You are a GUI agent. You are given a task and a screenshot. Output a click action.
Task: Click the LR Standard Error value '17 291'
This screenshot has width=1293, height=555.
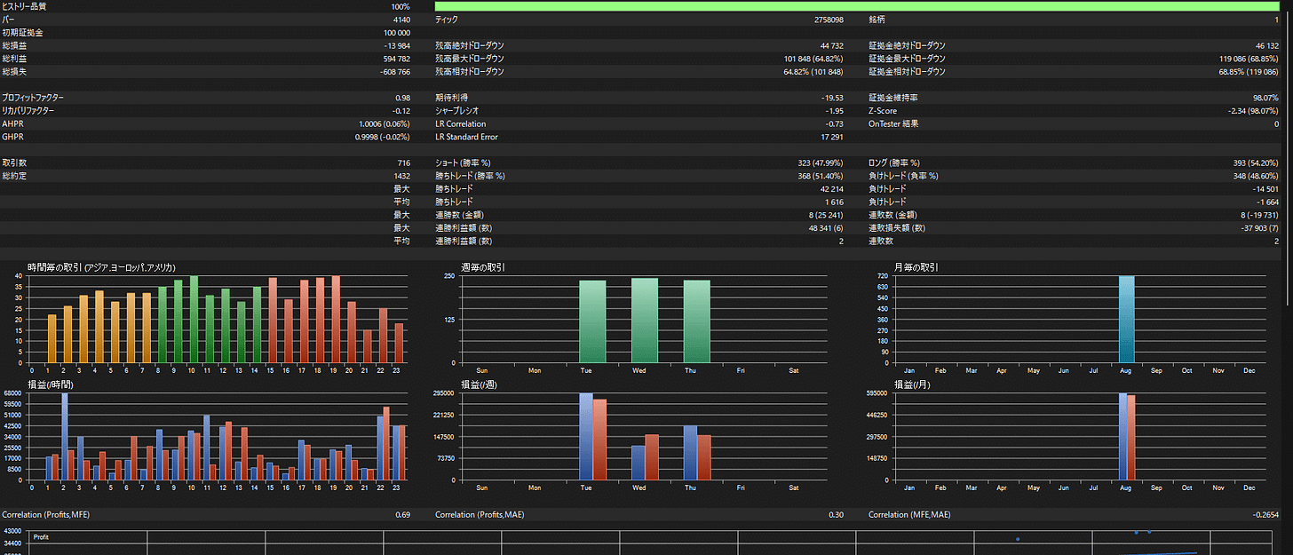click(833, 137)
